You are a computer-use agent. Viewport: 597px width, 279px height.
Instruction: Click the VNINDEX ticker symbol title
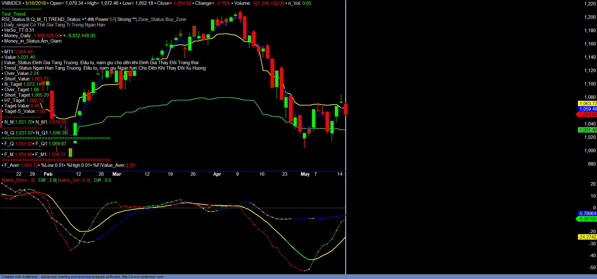tap(11, 3)
